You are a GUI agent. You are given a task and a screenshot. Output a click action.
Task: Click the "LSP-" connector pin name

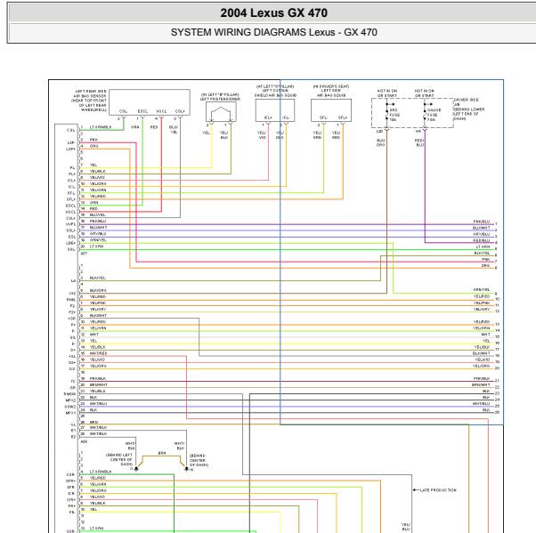pos(71,142)
